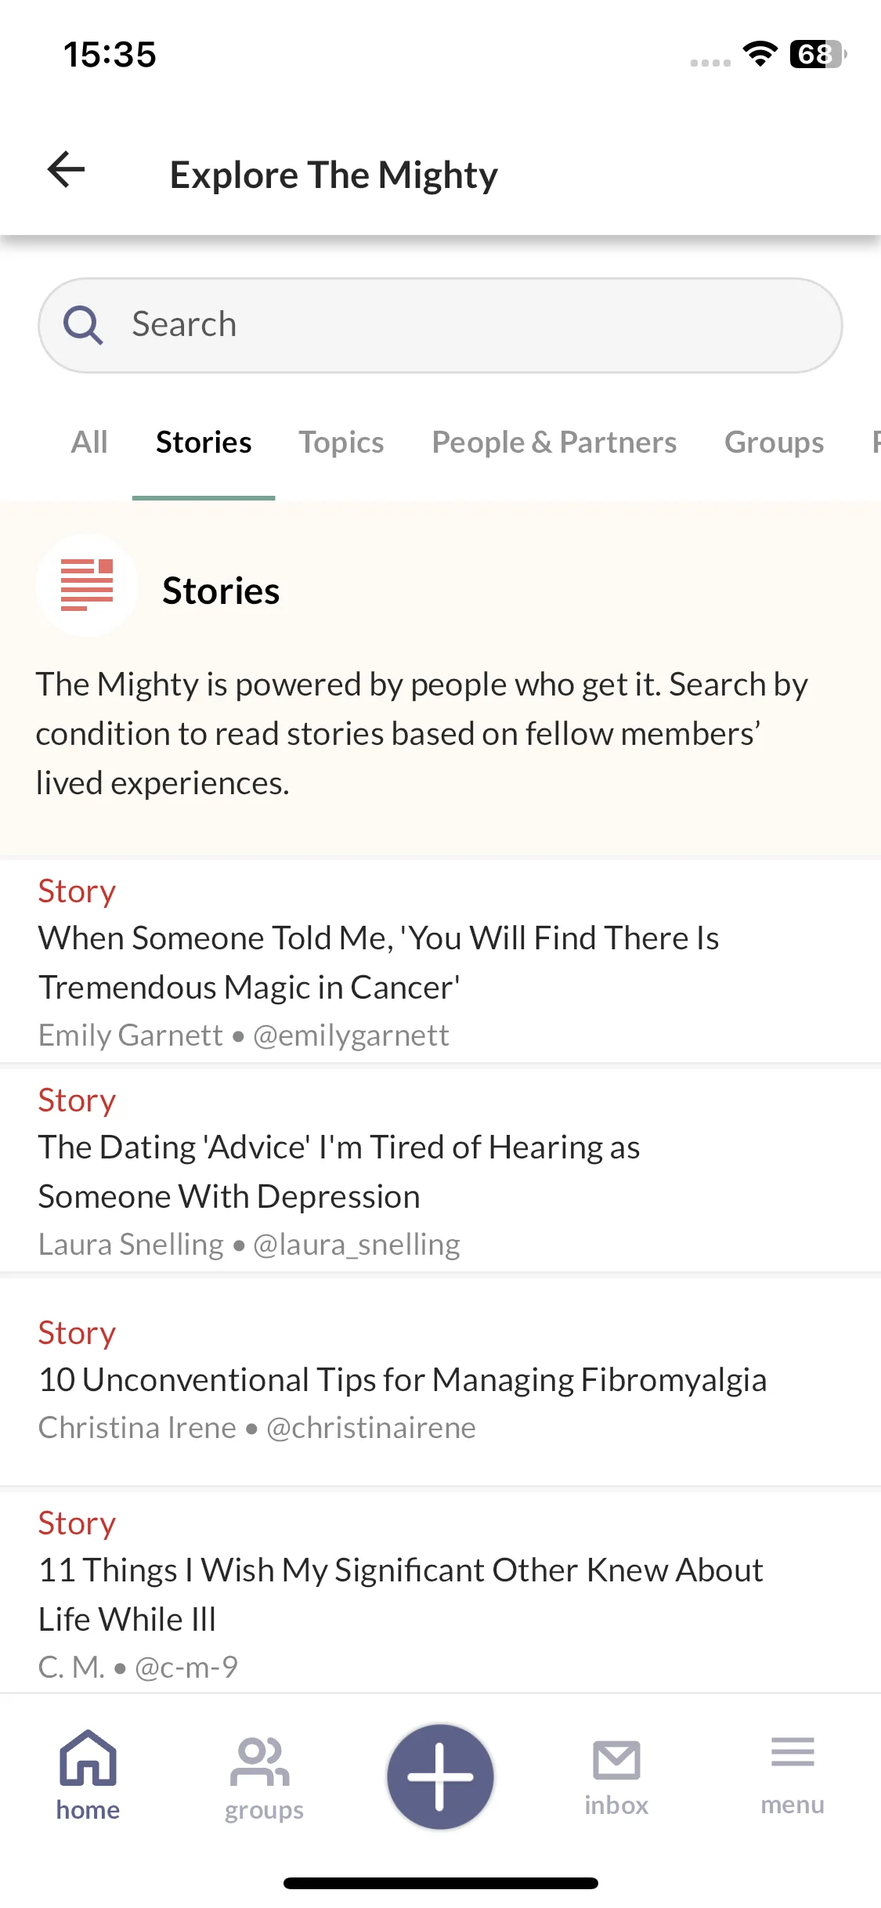Tap the Wi-Fi status icon
Screen dimensions: 881x1908
[x=759, y=54]
